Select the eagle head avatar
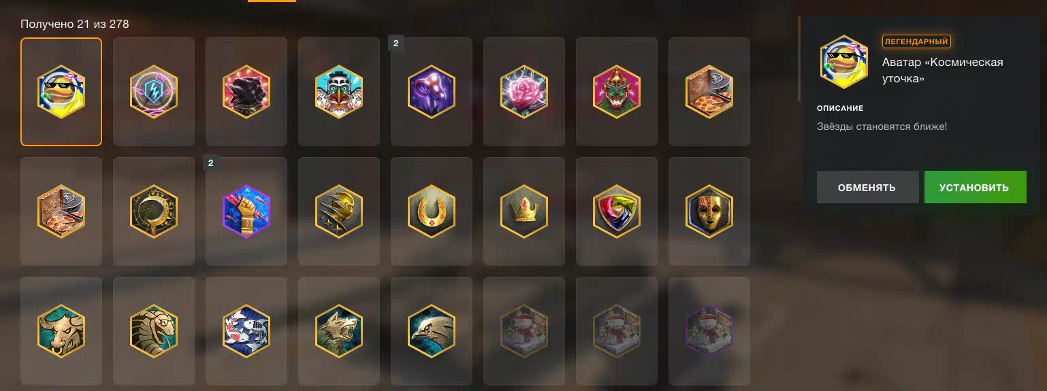 point(432,331)
